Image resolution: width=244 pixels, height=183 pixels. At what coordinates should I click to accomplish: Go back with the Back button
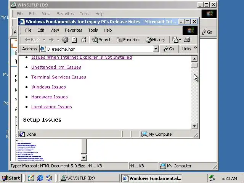click(32, 40)
